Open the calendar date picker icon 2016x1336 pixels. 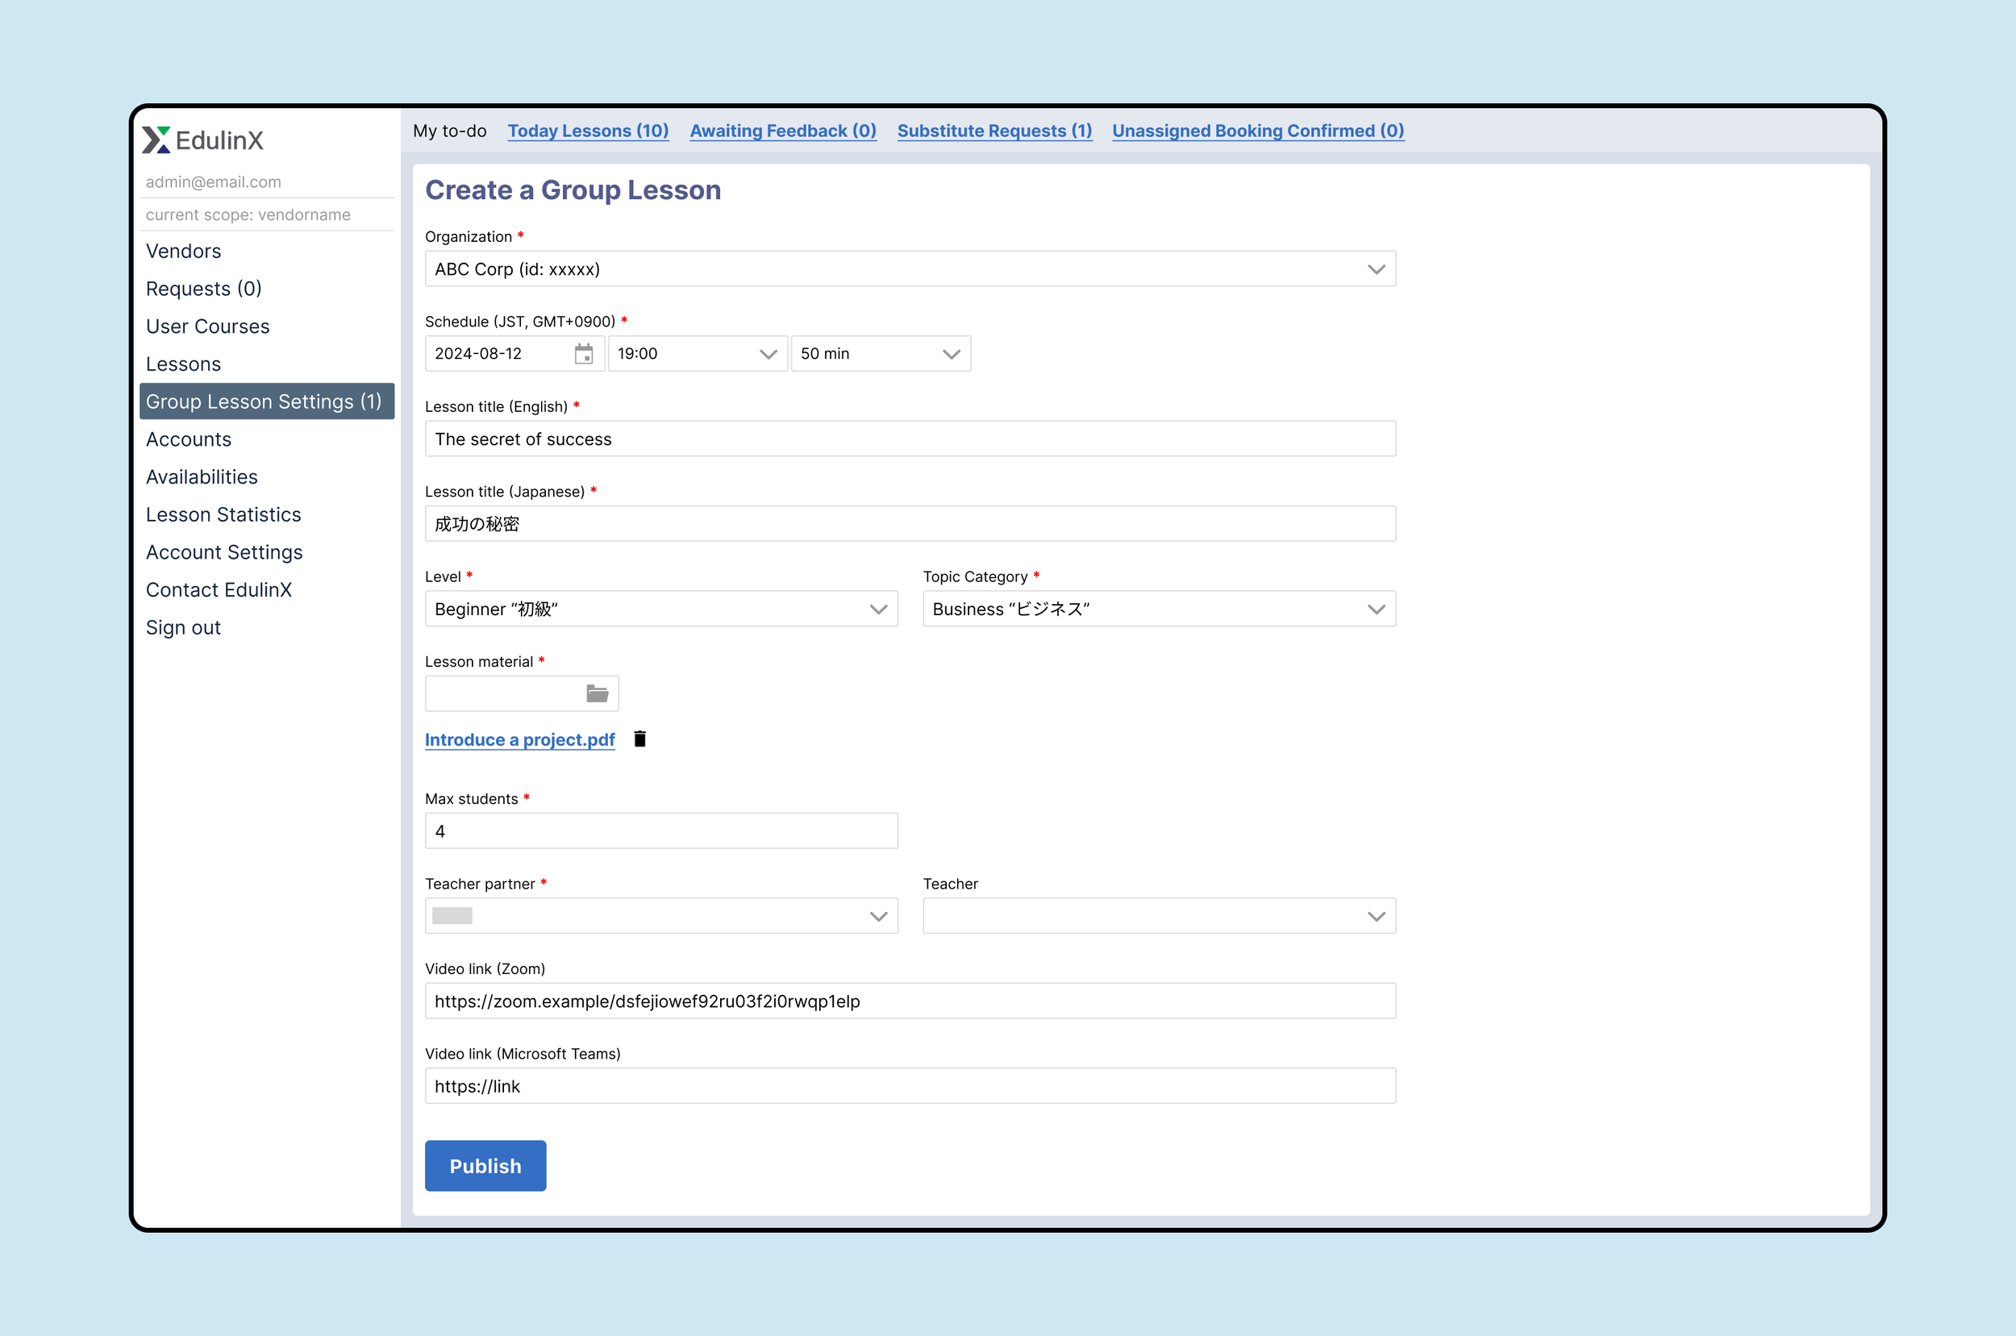click(583, 354)
